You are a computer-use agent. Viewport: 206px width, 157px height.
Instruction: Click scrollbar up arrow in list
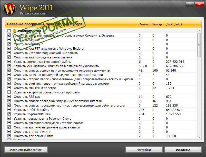click(199, 31)
